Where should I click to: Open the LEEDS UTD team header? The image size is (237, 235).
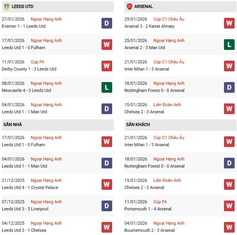(x=23, y=6)
